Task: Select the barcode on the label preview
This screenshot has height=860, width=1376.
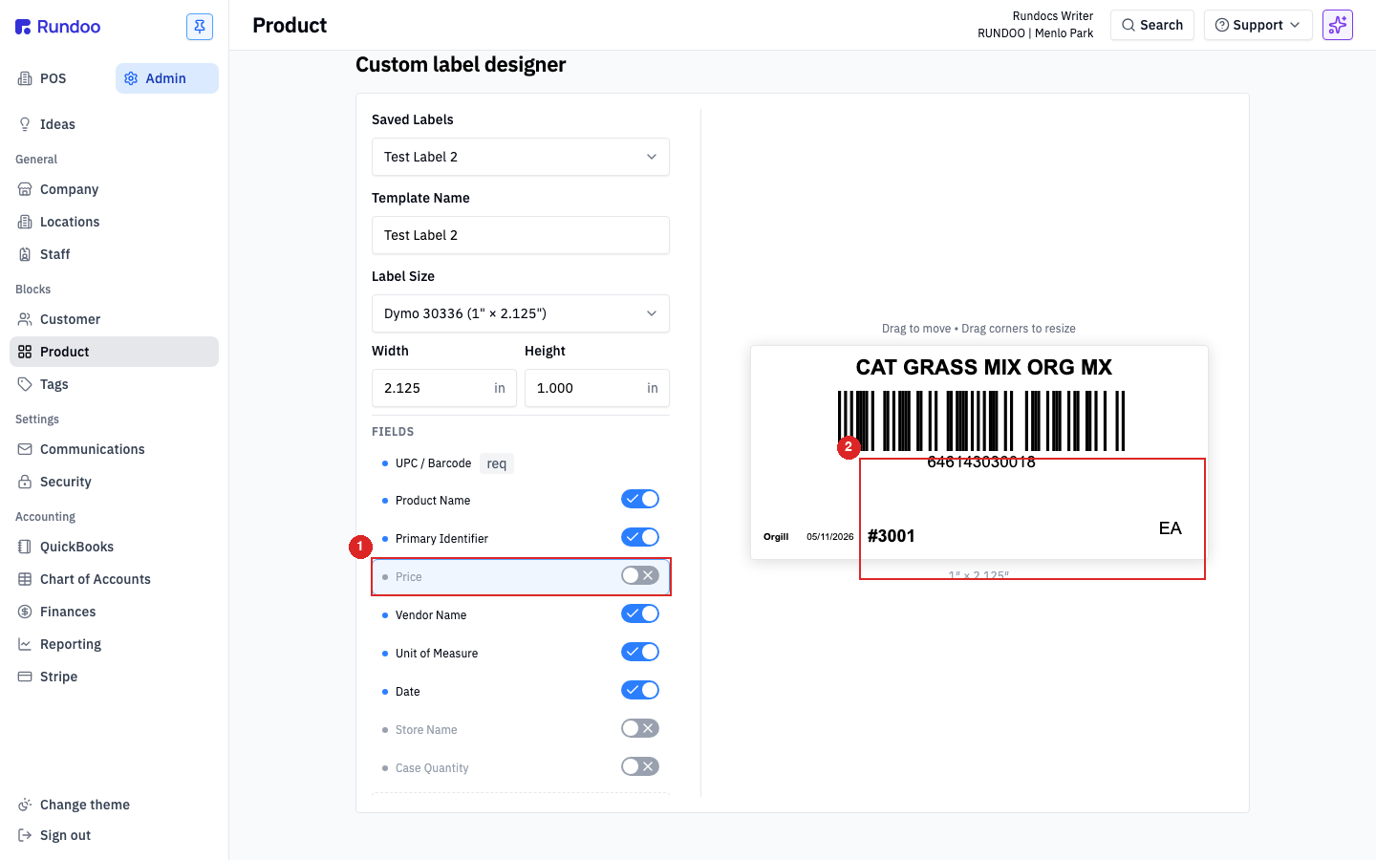Action: tap(981, 420)
